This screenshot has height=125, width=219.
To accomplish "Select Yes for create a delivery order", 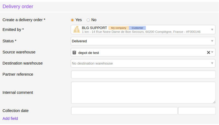I will coord(72,20).
